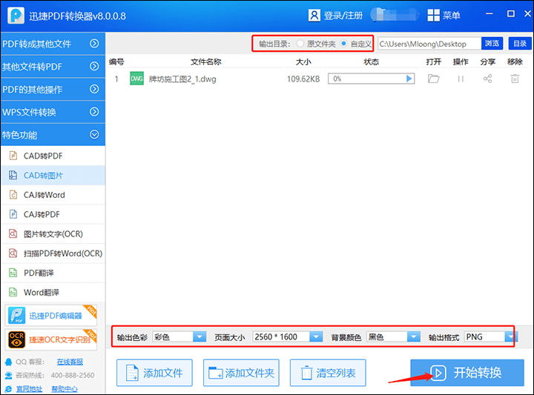Expand the PDF的其他操作 section

click(x=53, y=89)
